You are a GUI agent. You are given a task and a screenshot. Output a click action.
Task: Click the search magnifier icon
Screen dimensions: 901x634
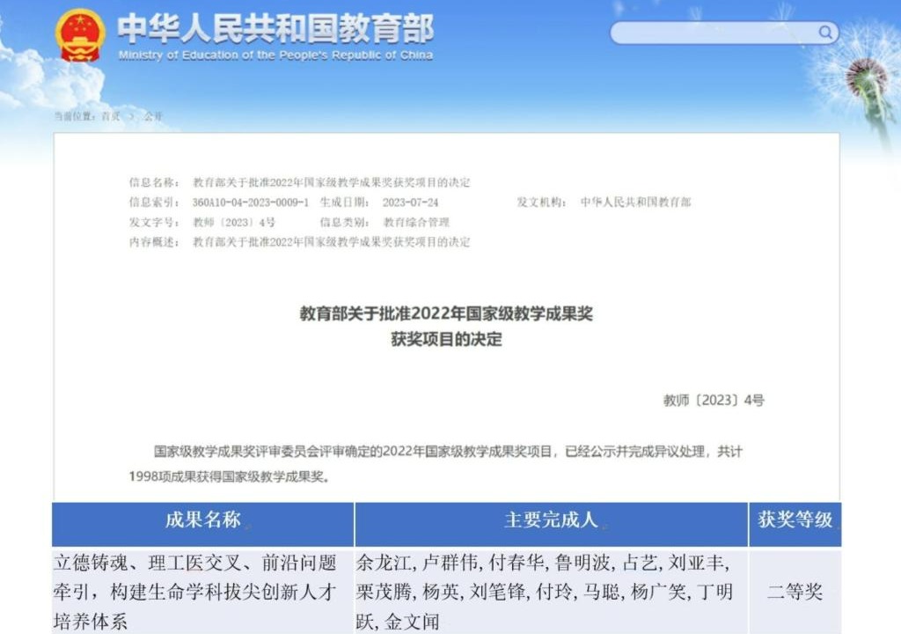pyautogui.click(x=825, y=33)
